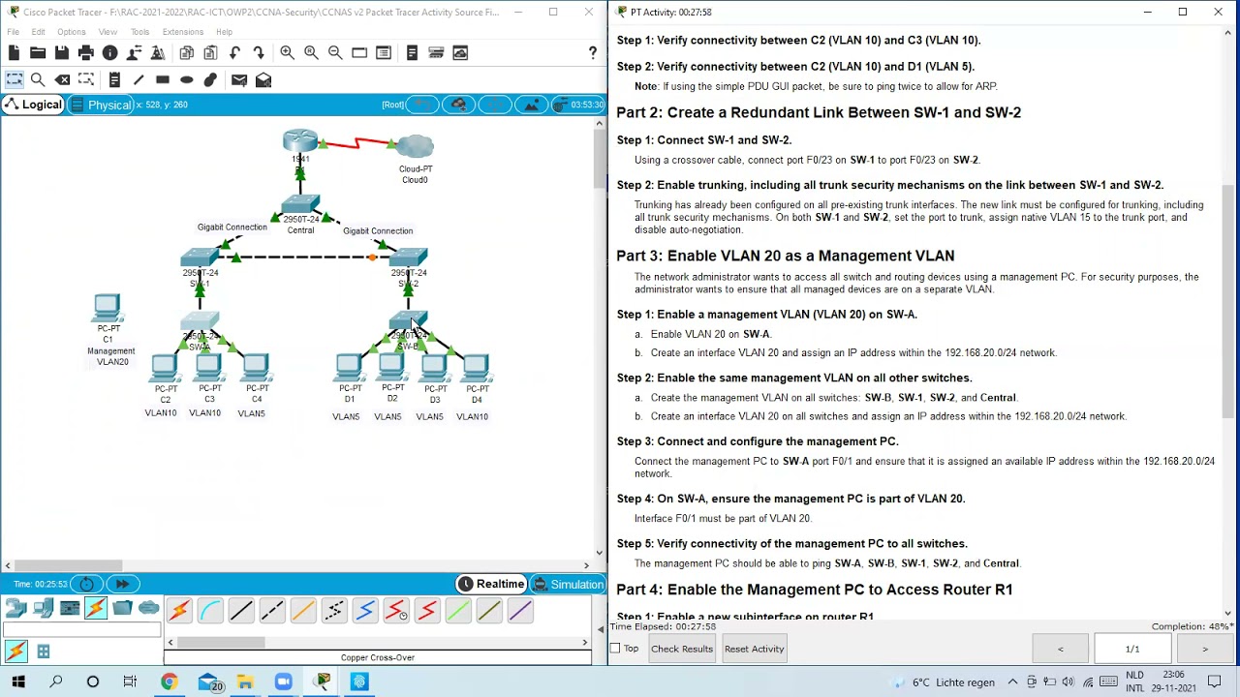This screenshot has height=697, width=1240.
Task: Click the Undo arrow icon
Action: click(x=234, y=53)
